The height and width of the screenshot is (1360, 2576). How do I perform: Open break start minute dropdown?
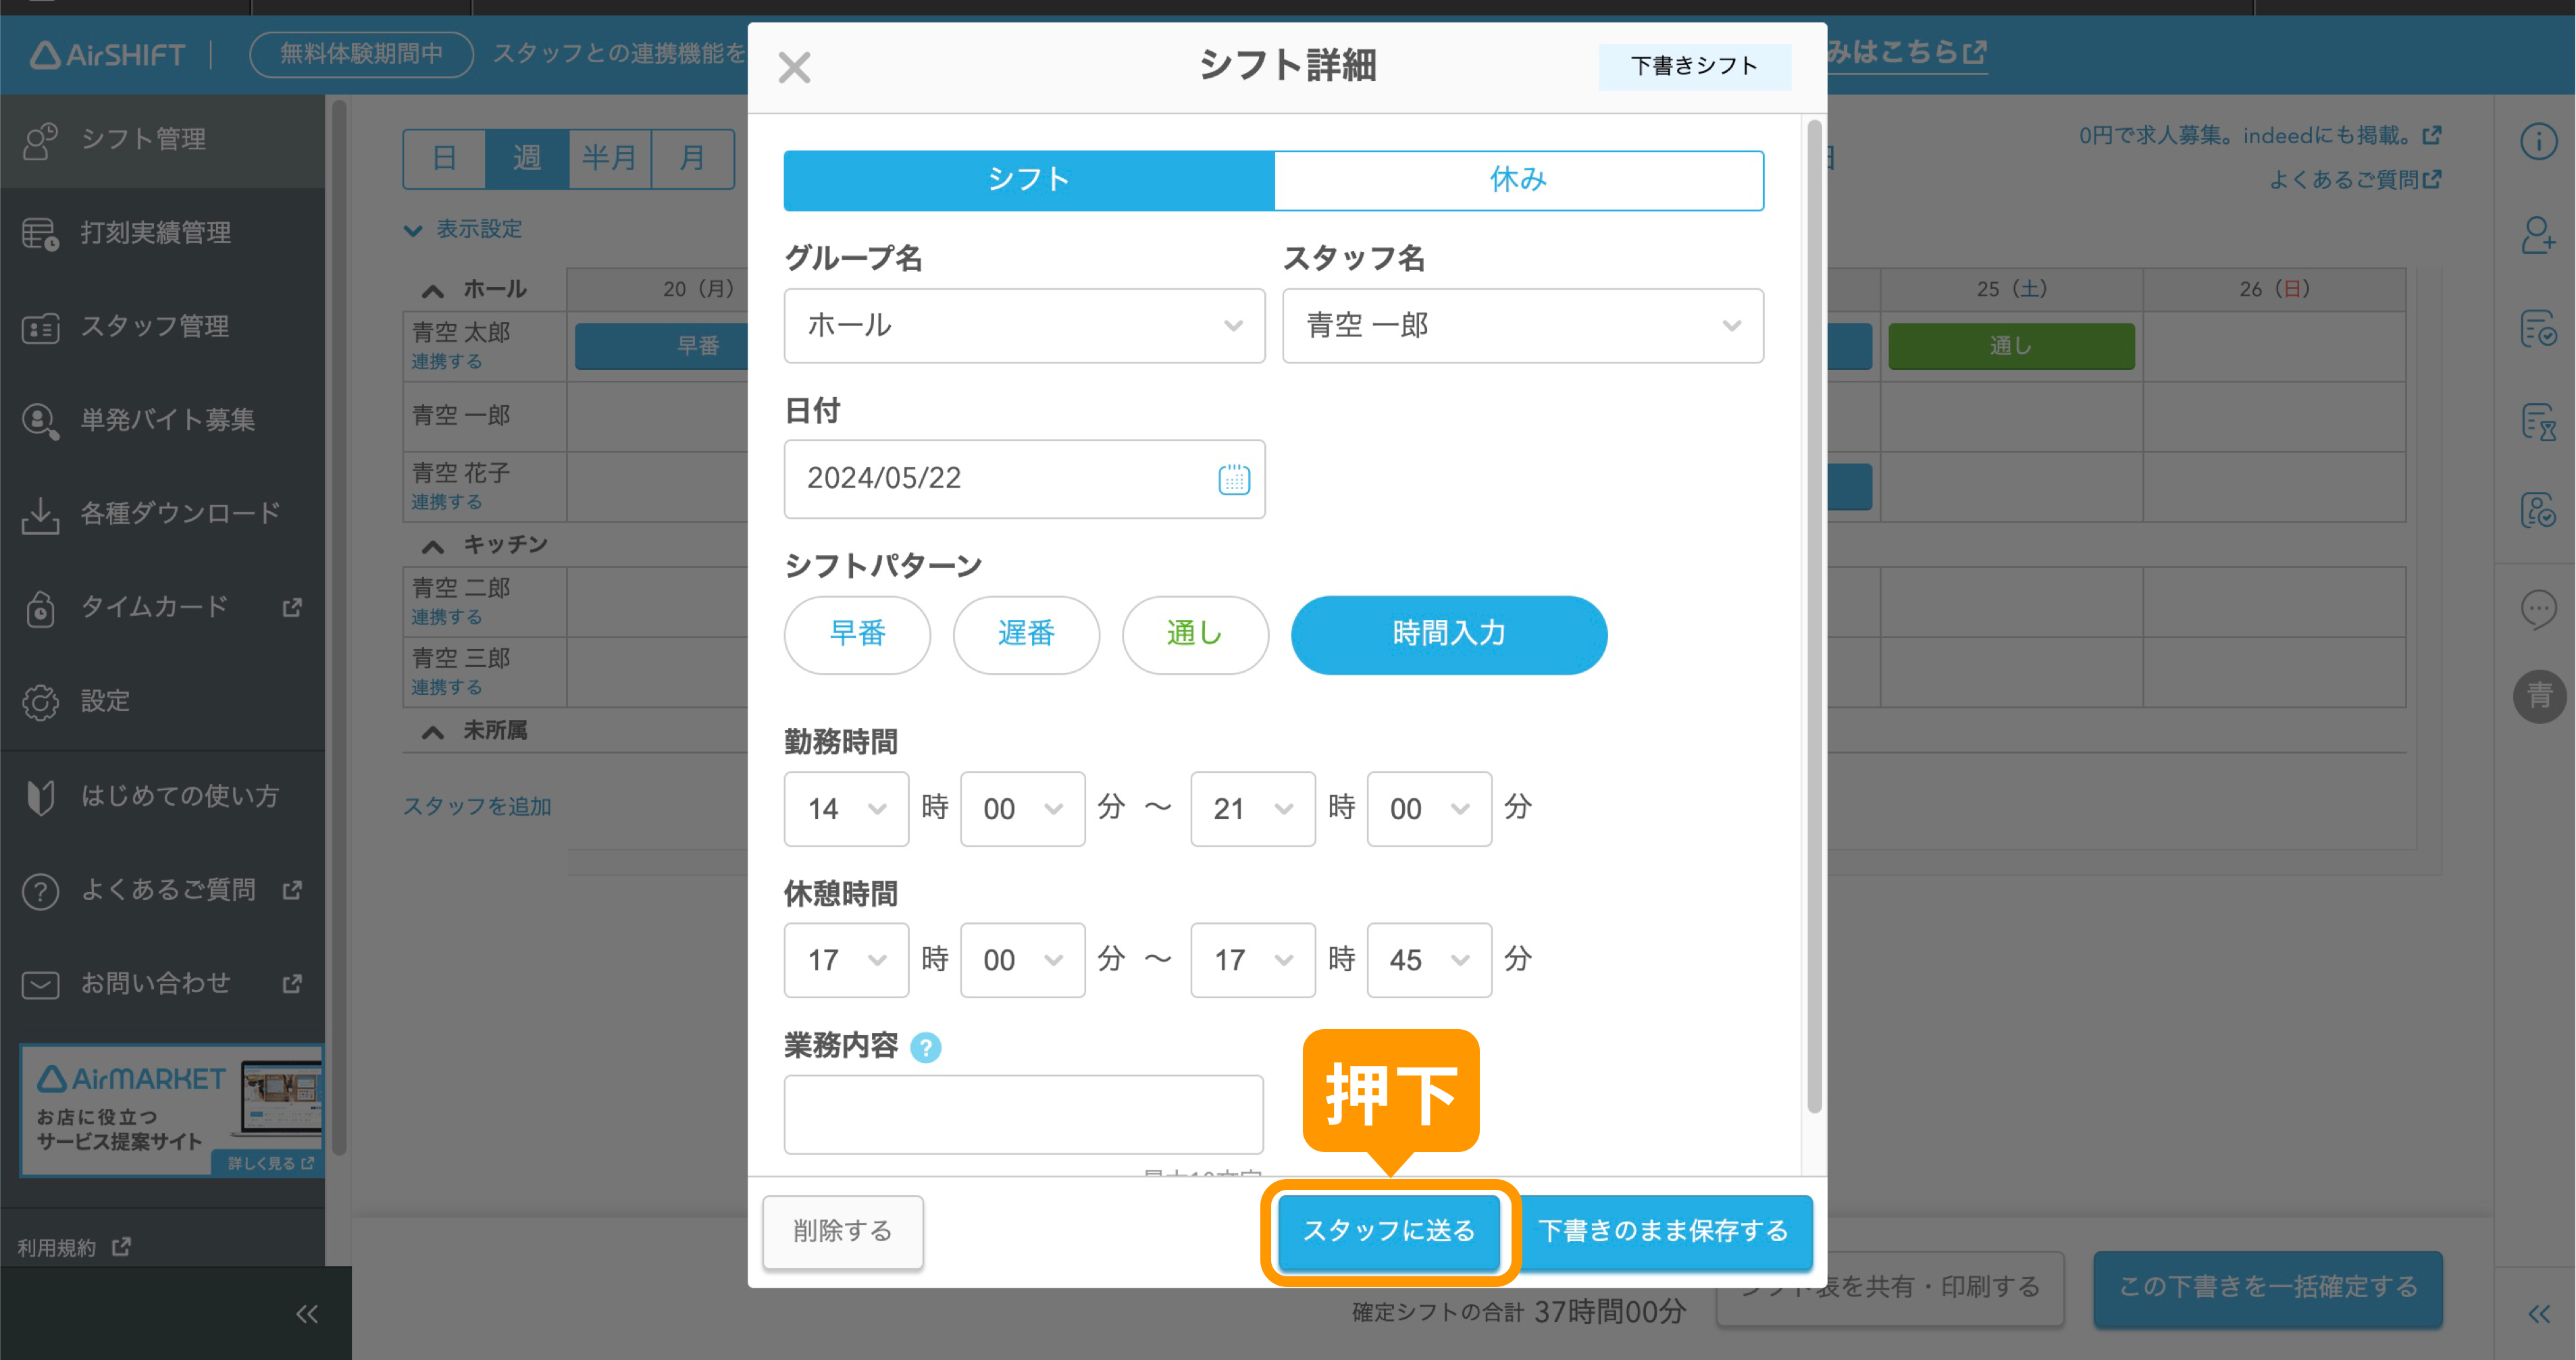pyautogui.click(x=1022, y=960)
